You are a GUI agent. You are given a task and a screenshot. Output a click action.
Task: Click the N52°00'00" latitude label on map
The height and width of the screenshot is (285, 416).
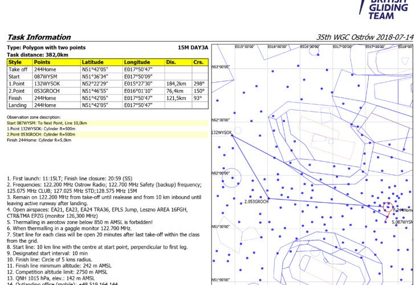pos(221,173)
